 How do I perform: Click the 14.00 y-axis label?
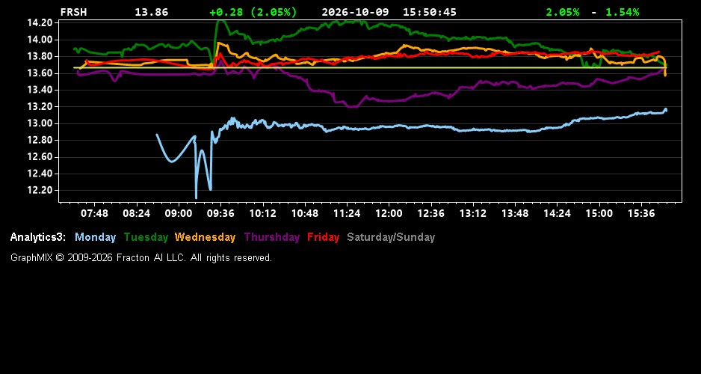point(40,40)
